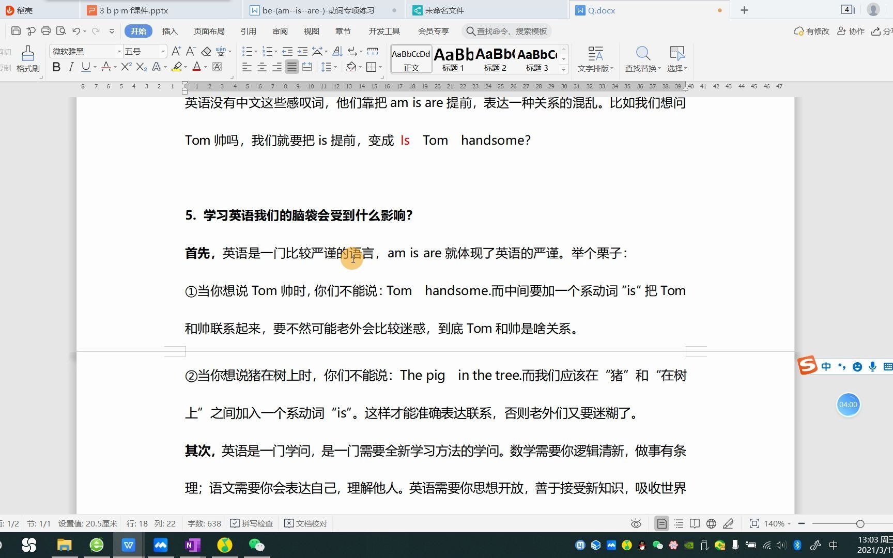Toggle the 拼写检查 spell check option
The height and width of the screenshot is (558, 893).
coord(251,523)
